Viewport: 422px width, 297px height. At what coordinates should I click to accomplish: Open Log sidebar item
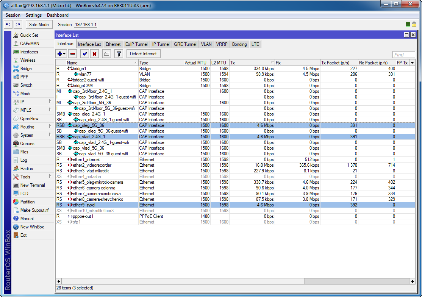[x=24, y=160]
